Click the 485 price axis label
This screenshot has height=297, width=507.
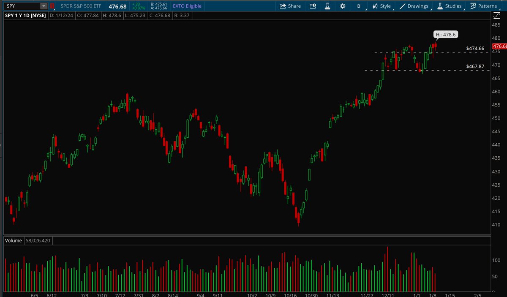click(496, 25)
